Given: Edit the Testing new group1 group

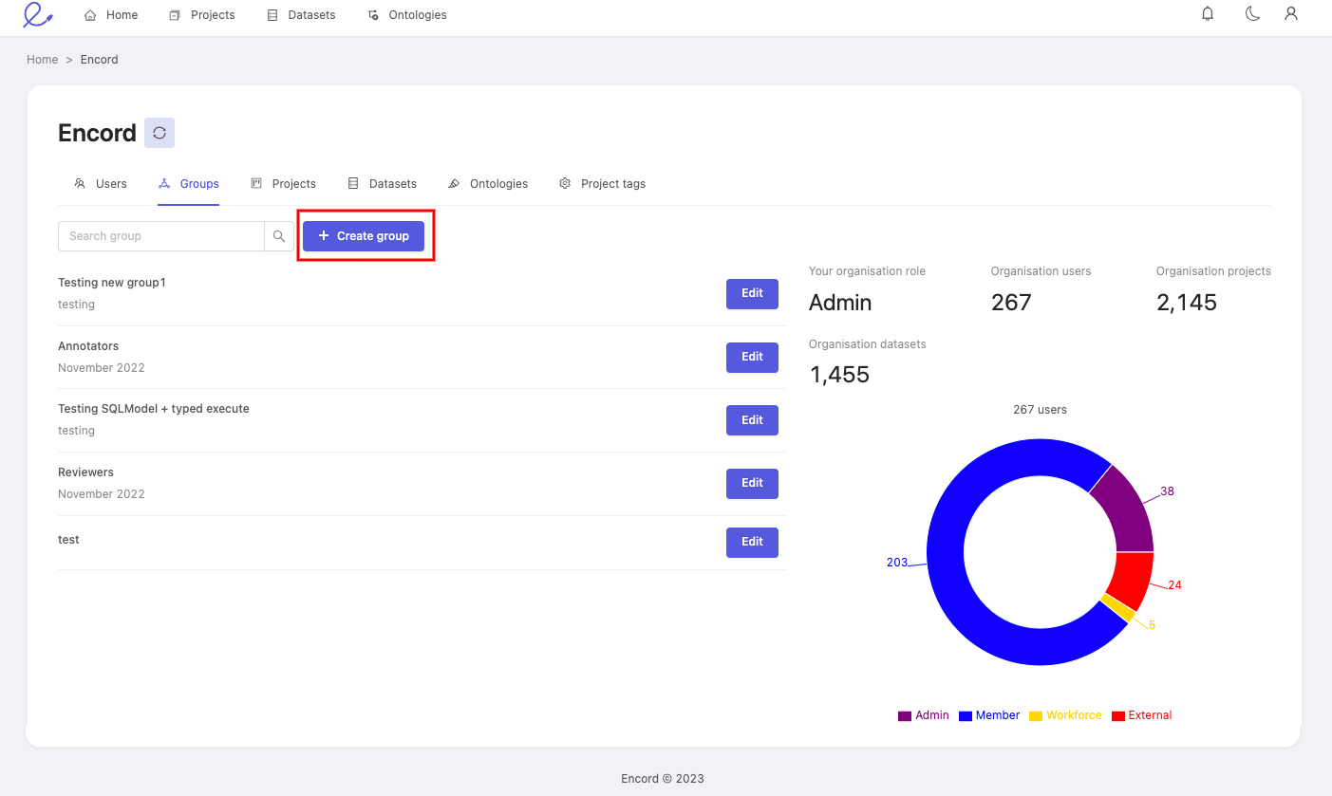Looking at the screenshot, I should coord(752,294).
